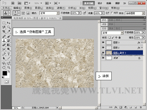This screenshot has width=147, height=110.
Task: Select the 3D Orbit camera tool
Action: 9,63
